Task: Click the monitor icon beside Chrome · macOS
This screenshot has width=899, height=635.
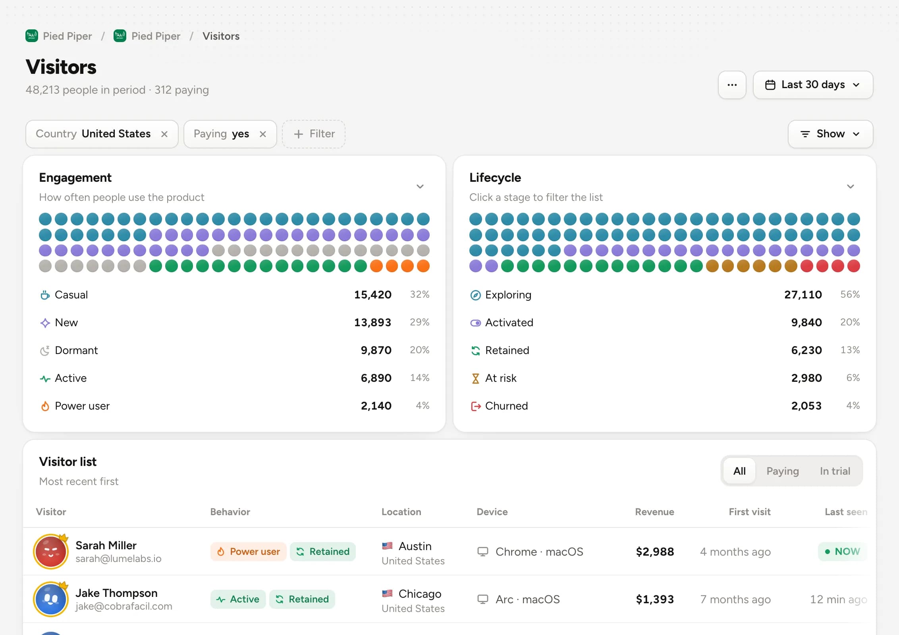Action: click(x=482, y=552)
